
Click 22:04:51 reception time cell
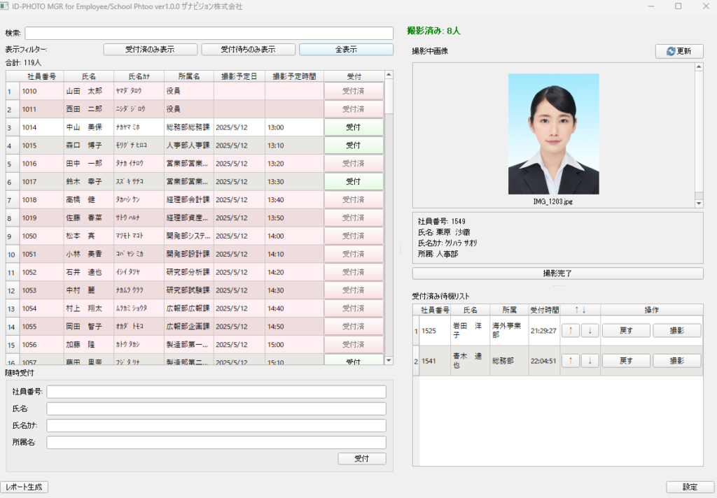pyautogui.click(x=544, y=361)
